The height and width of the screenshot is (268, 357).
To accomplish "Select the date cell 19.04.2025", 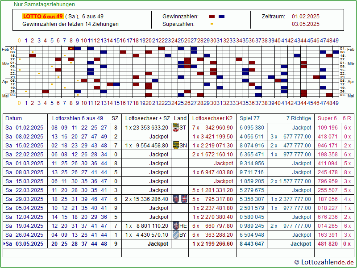I will tap(29, 226).
